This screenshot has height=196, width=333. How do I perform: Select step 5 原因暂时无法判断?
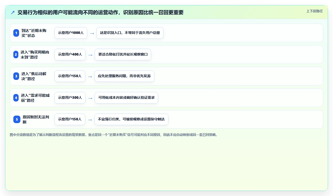pos(166,119)
